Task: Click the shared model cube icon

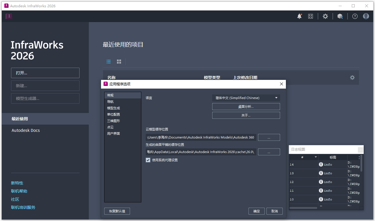Action: (x=340, y=16)
